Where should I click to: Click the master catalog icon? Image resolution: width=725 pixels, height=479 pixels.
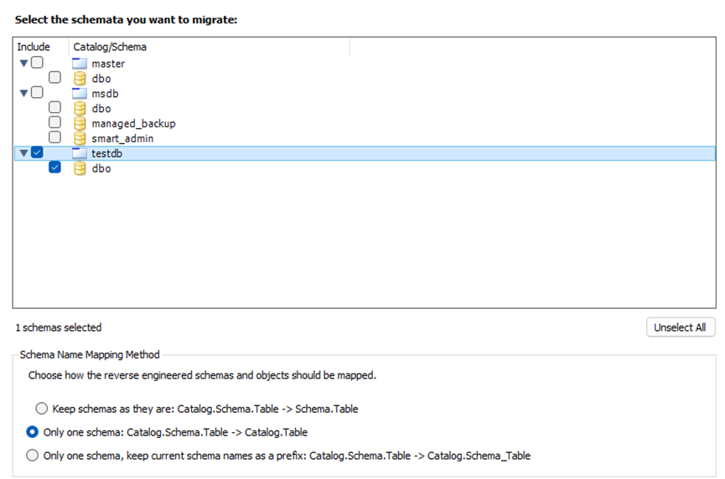coord(80,64)
